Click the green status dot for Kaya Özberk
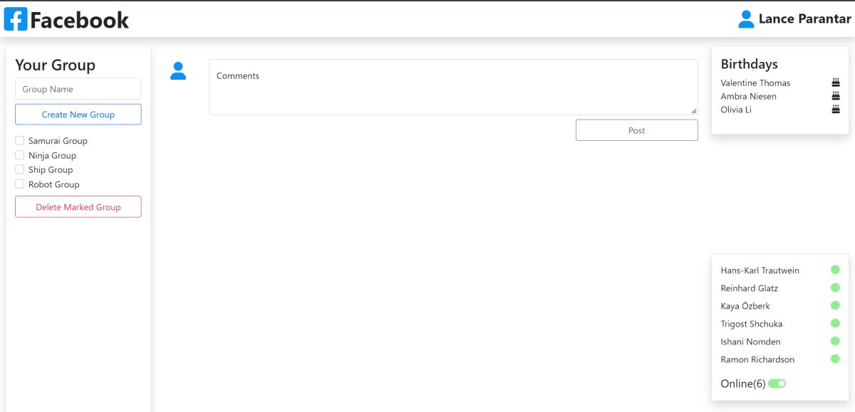Viewport: 855px width, 412px height. (x=835, y=305)
